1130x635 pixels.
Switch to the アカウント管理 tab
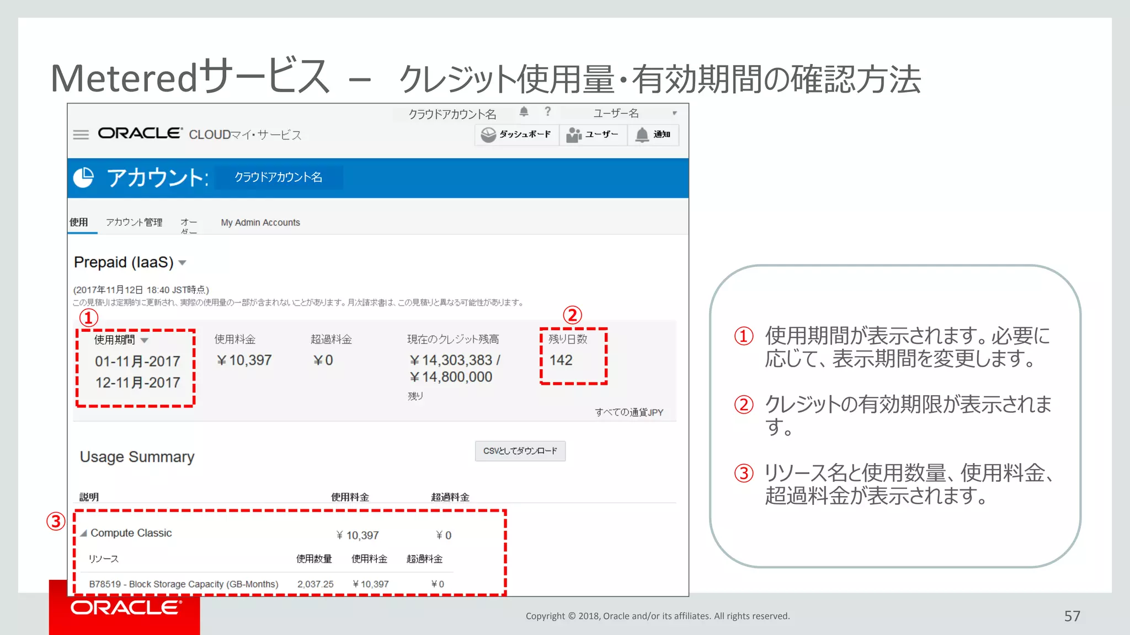click(134, 222)
